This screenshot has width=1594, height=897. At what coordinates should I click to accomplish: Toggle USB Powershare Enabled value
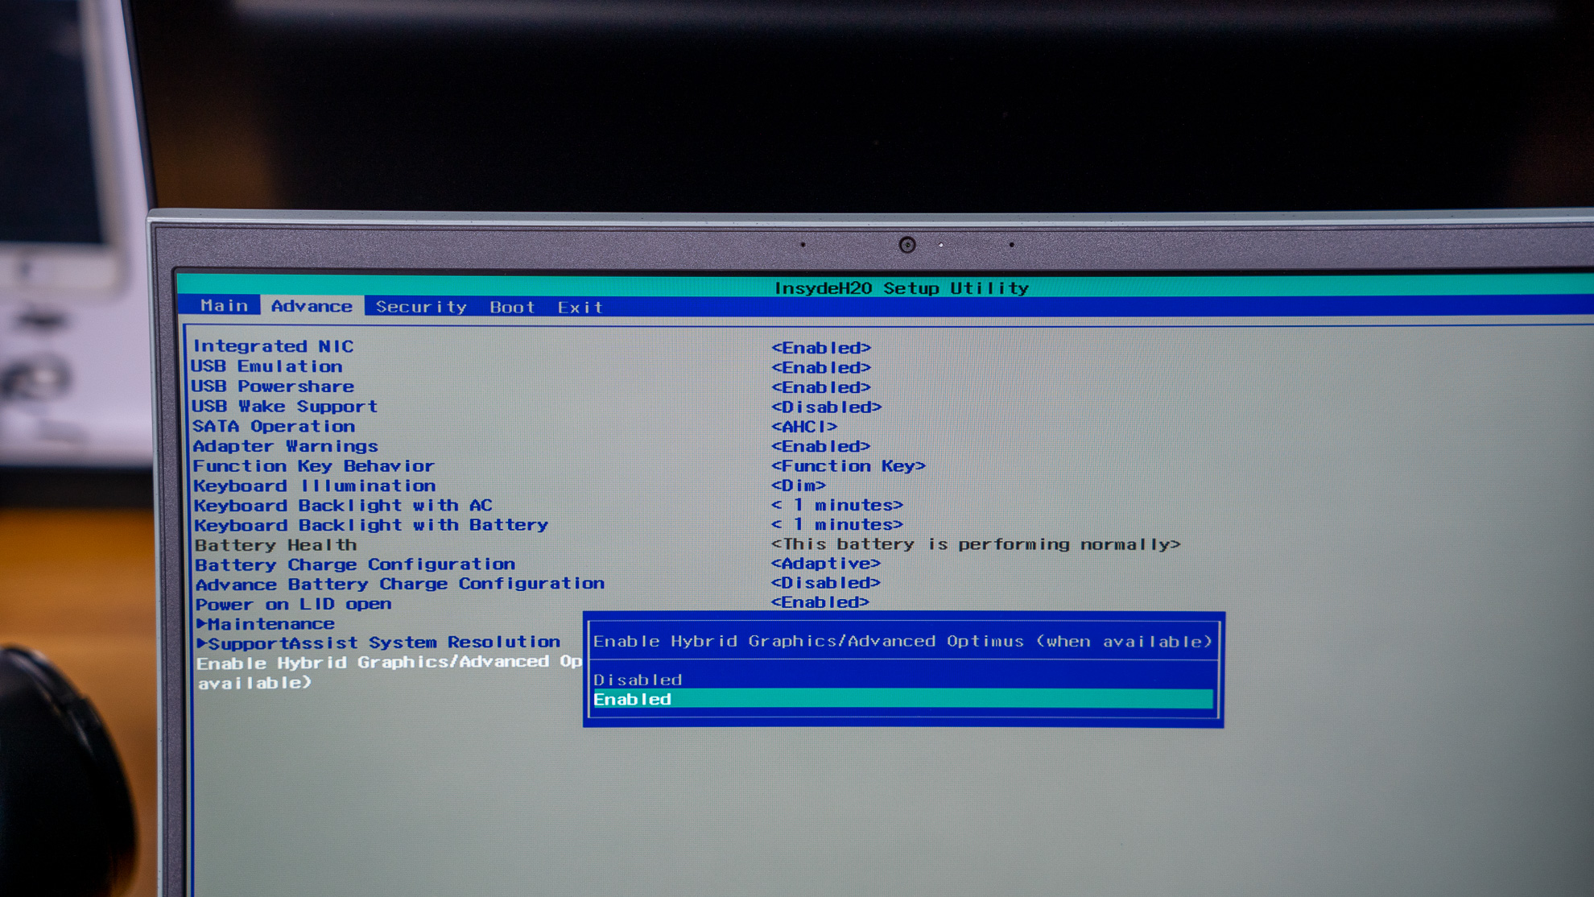(821, 387)
